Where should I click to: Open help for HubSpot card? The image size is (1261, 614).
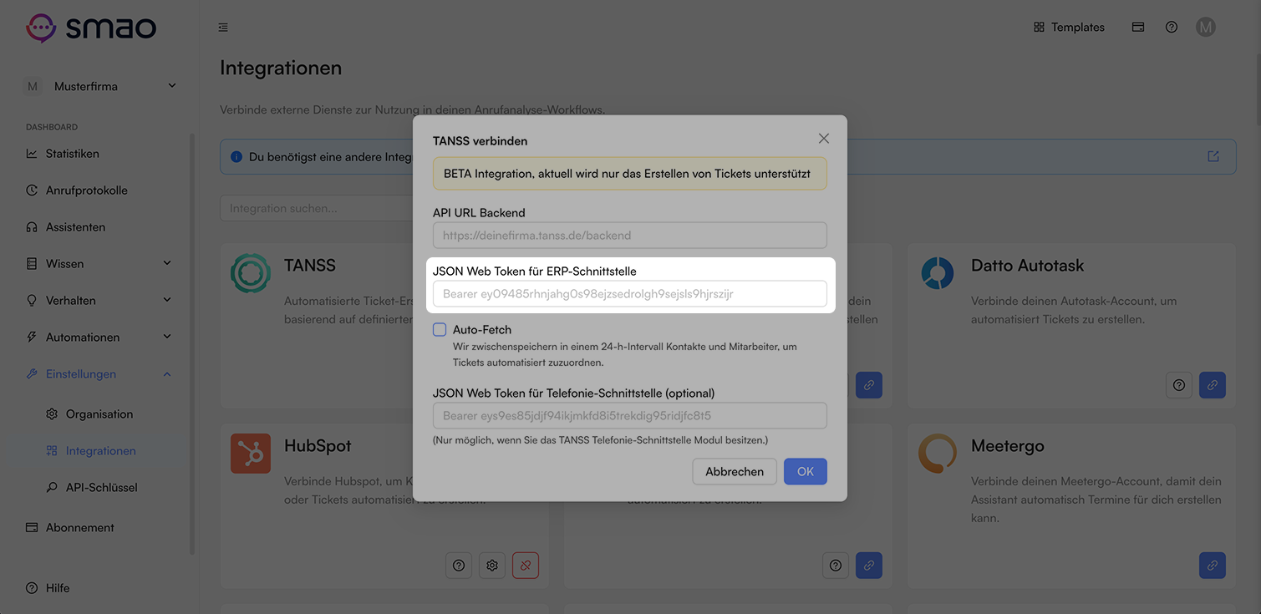[459, 566]
